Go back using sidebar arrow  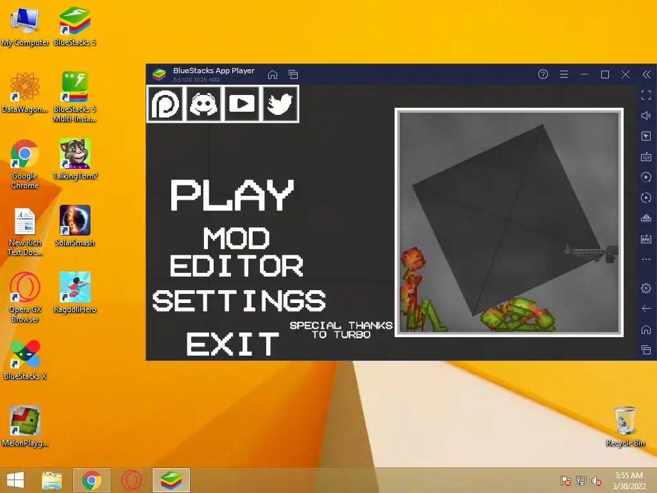click(646, 309)
